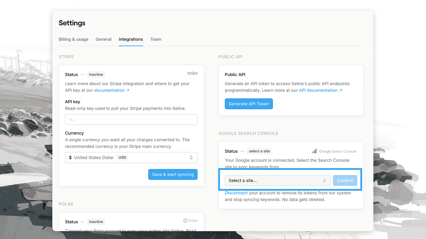Click the Settings heading
This screenshot has width=426, height=239.
[x=72, y=23]
